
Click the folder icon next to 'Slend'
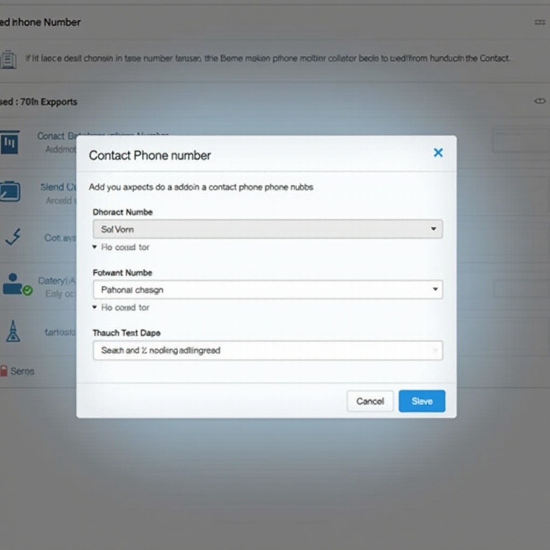tap(10, 192)
